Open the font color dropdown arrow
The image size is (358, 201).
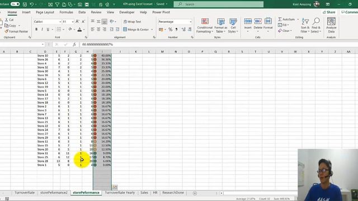click(x=84, y=30)
